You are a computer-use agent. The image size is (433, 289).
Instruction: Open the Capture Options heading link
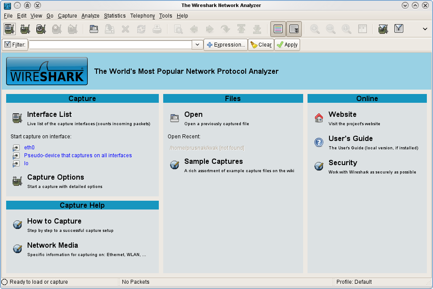[x=56, y=177]
